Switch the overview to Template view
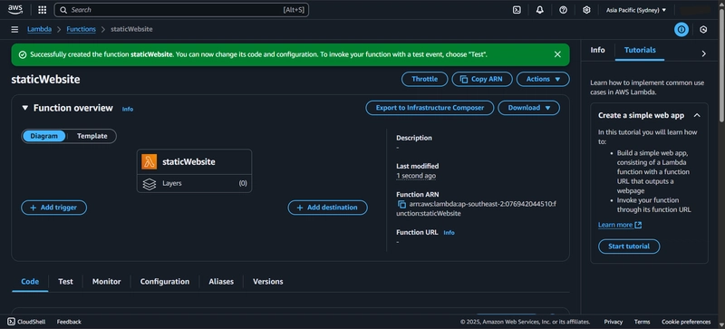Screen dimensions: 725x329 pyautogui.click(x=92, y=136)
